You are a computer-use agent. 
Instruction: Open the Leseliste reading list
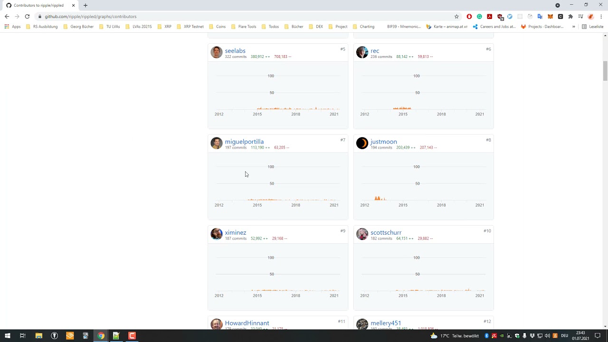point(592,27)
